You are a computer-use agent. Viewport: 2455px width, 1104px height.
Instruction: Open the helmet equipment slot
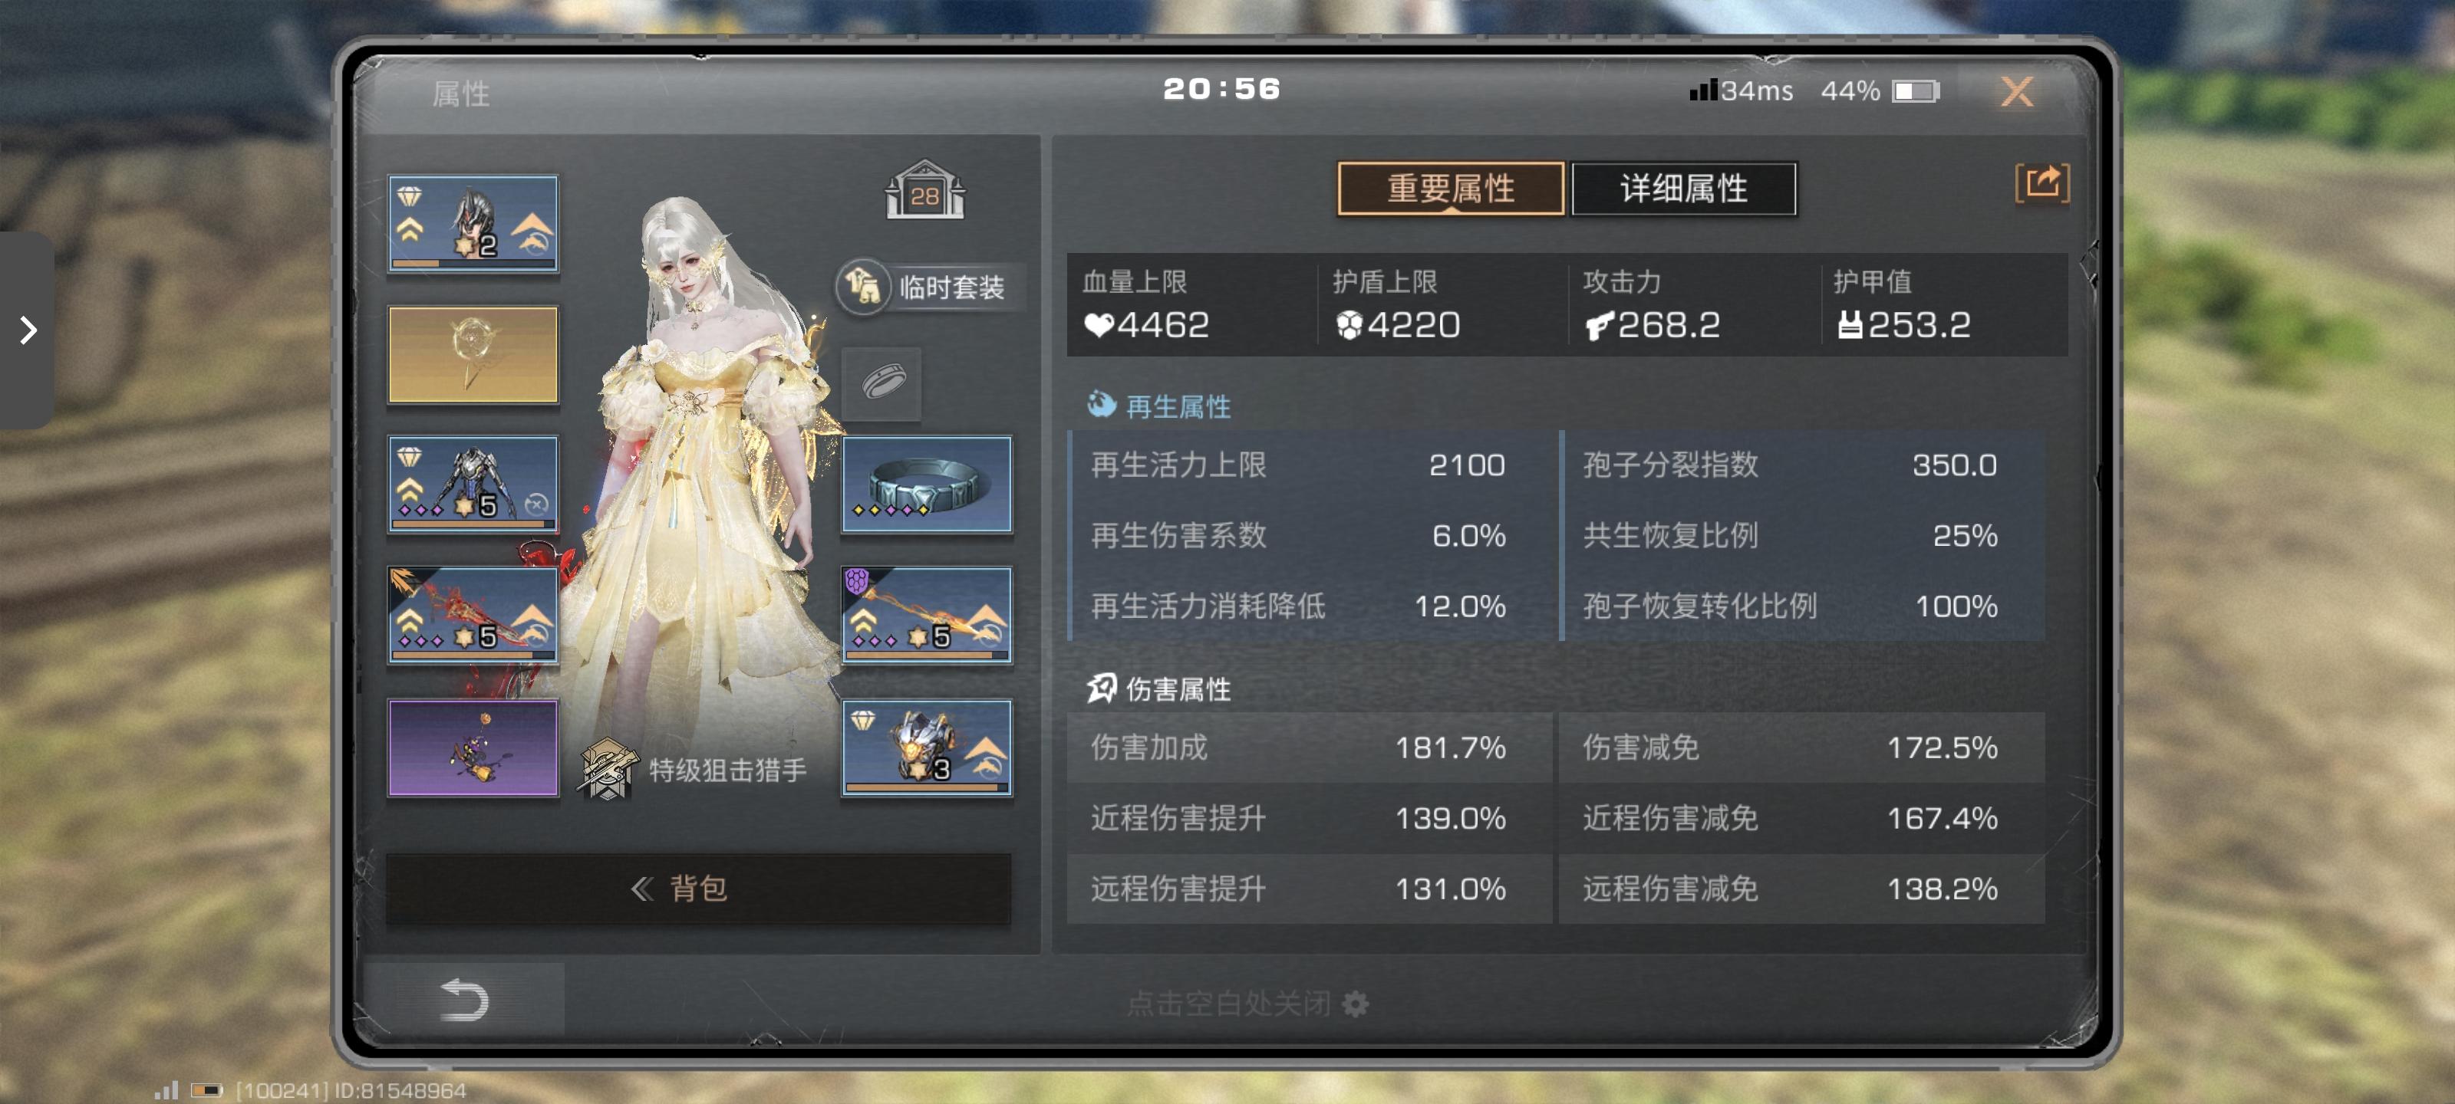(473, 224)
